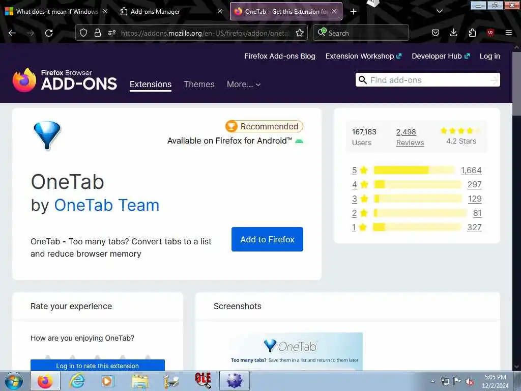Switch to the 'What does it mean if Windows' tab

[56, 12]
